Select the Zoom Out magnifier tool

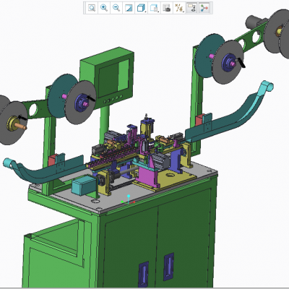coord(116,8)
